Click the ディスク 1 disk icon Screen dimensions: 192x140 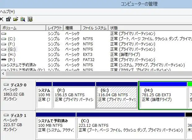[x=6, y=115]
